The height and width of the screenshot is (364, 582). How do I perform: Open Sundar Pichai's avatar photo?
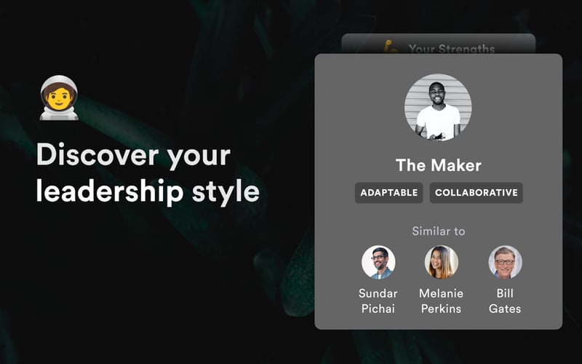coord(378,262)
